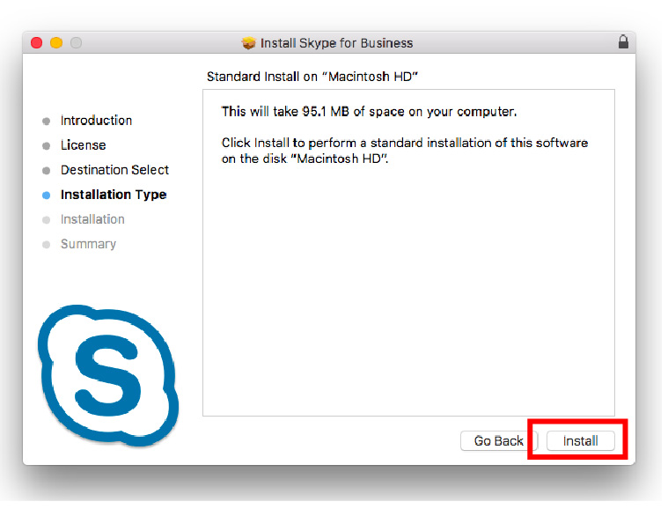Click the "Standard Install on Macintosh HD" heading
Viewport: 668px width, 509px height.
click(312, 77)
